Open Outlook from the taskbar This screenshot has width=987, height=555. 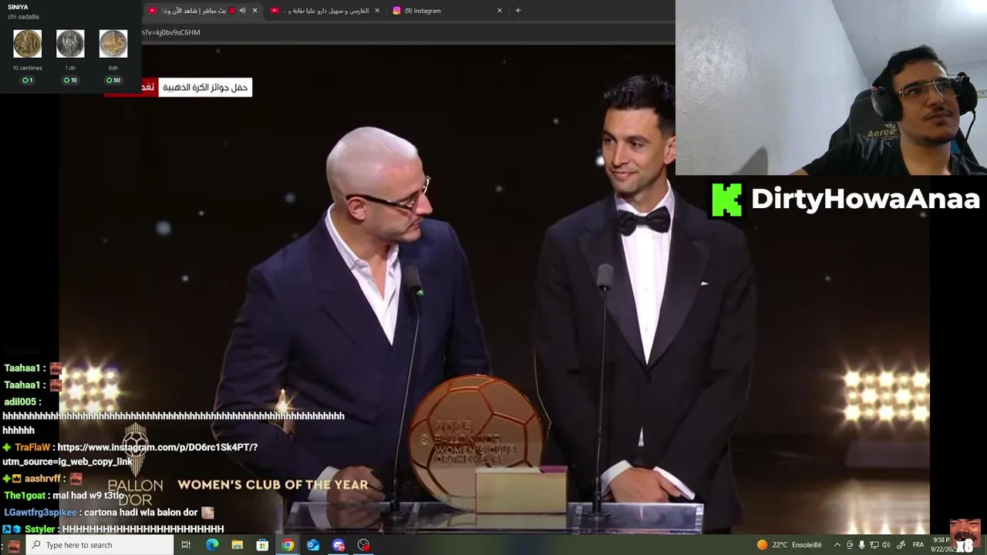(x=313, y=545)
